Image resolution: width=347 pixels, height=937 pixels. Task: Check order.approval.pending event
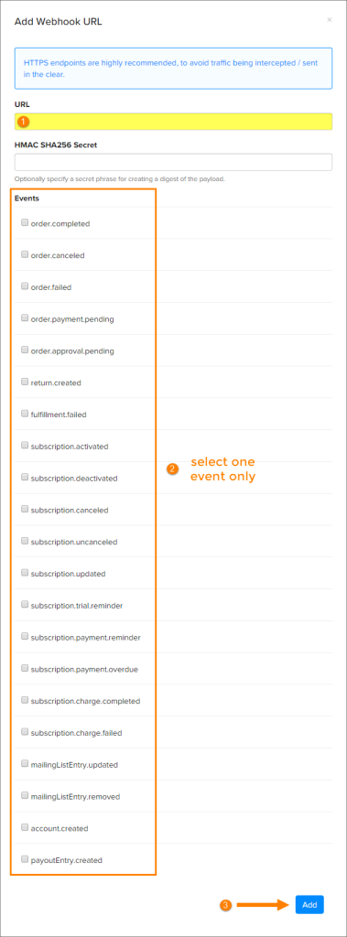[25, 350]
